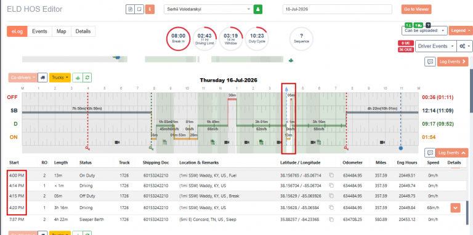Switch to the eLog tab
473x235 pixels.
pos(17,31)
